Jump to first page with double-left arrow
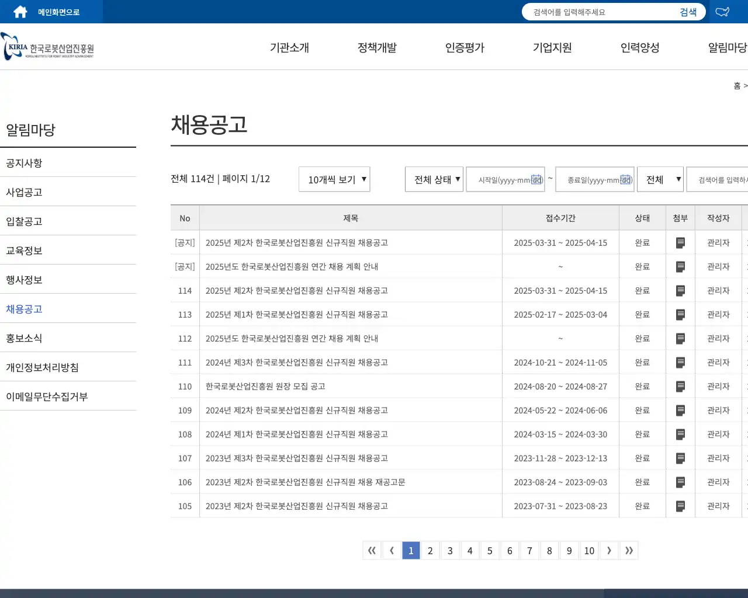Viewport: 748px width, 598px height. pyautogui.click(x=372, y=550)
